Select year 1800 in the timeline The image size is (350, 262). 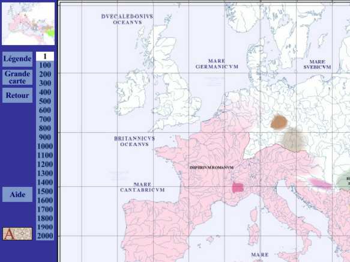(x=45, y=218)
